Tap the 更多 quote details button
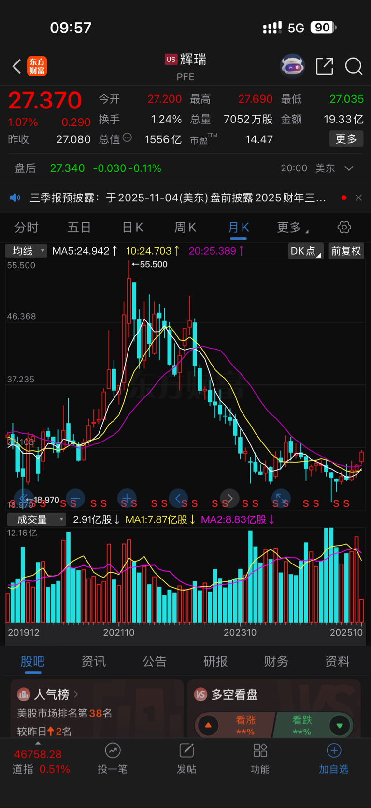 click(346, 139)
